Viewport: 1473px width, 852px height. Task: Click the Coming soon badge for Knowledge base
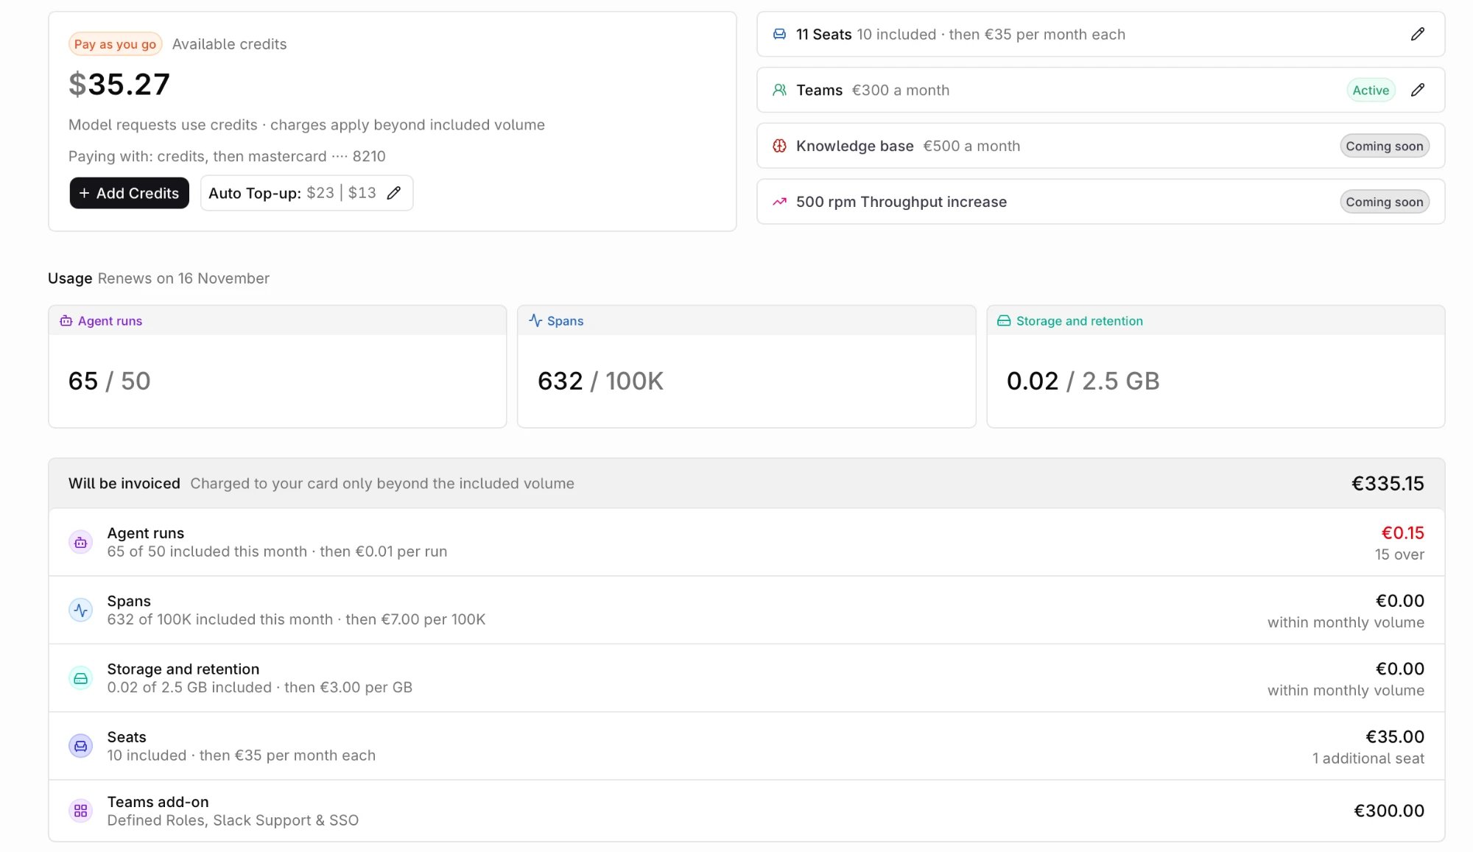click(x=1385, y=146)
